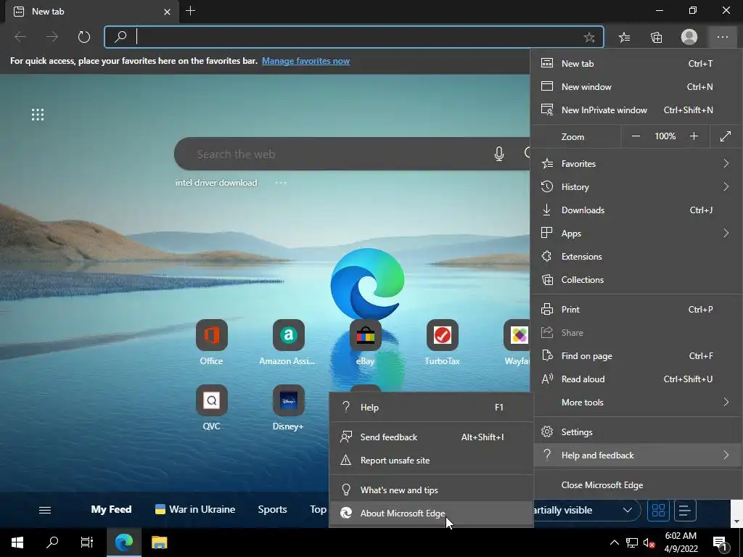Viewport: 743px width, 557px height.
Task: Open the feed hamburger menu icon
Action: pyautogui.click(x=45, y=510)
